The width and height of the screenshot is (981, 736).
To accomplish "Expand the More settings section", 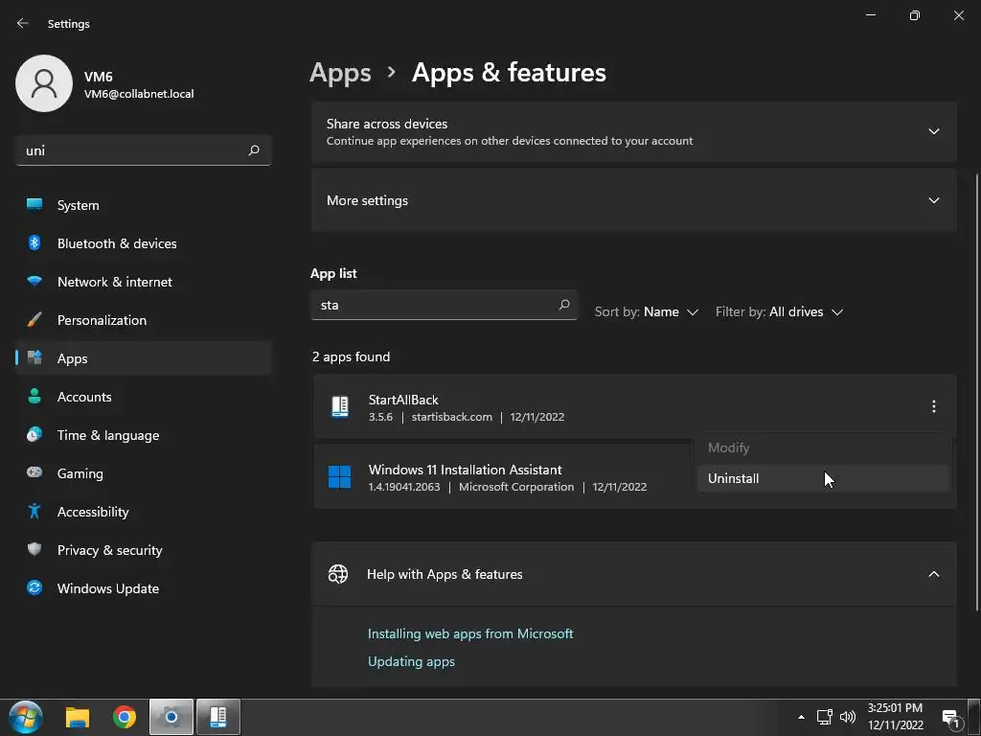I will pos(933,200).
